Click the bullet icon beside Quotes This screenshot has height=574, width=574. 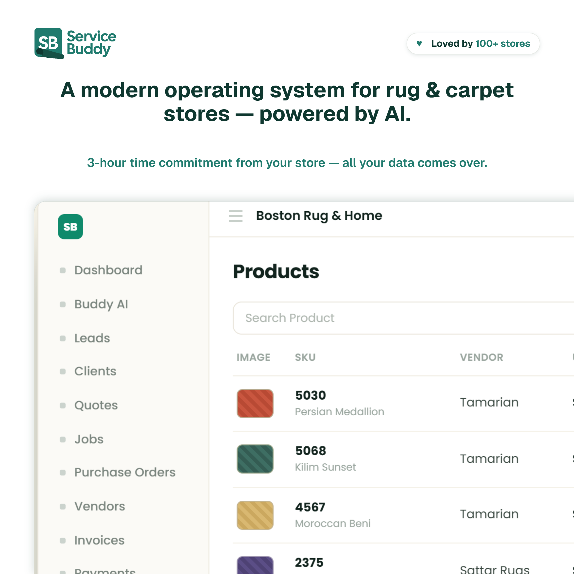click(63, 406)
